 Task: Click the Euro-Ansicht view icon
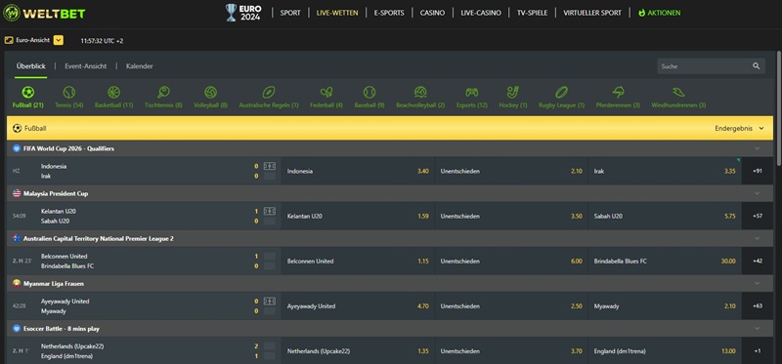pos(9,40)
